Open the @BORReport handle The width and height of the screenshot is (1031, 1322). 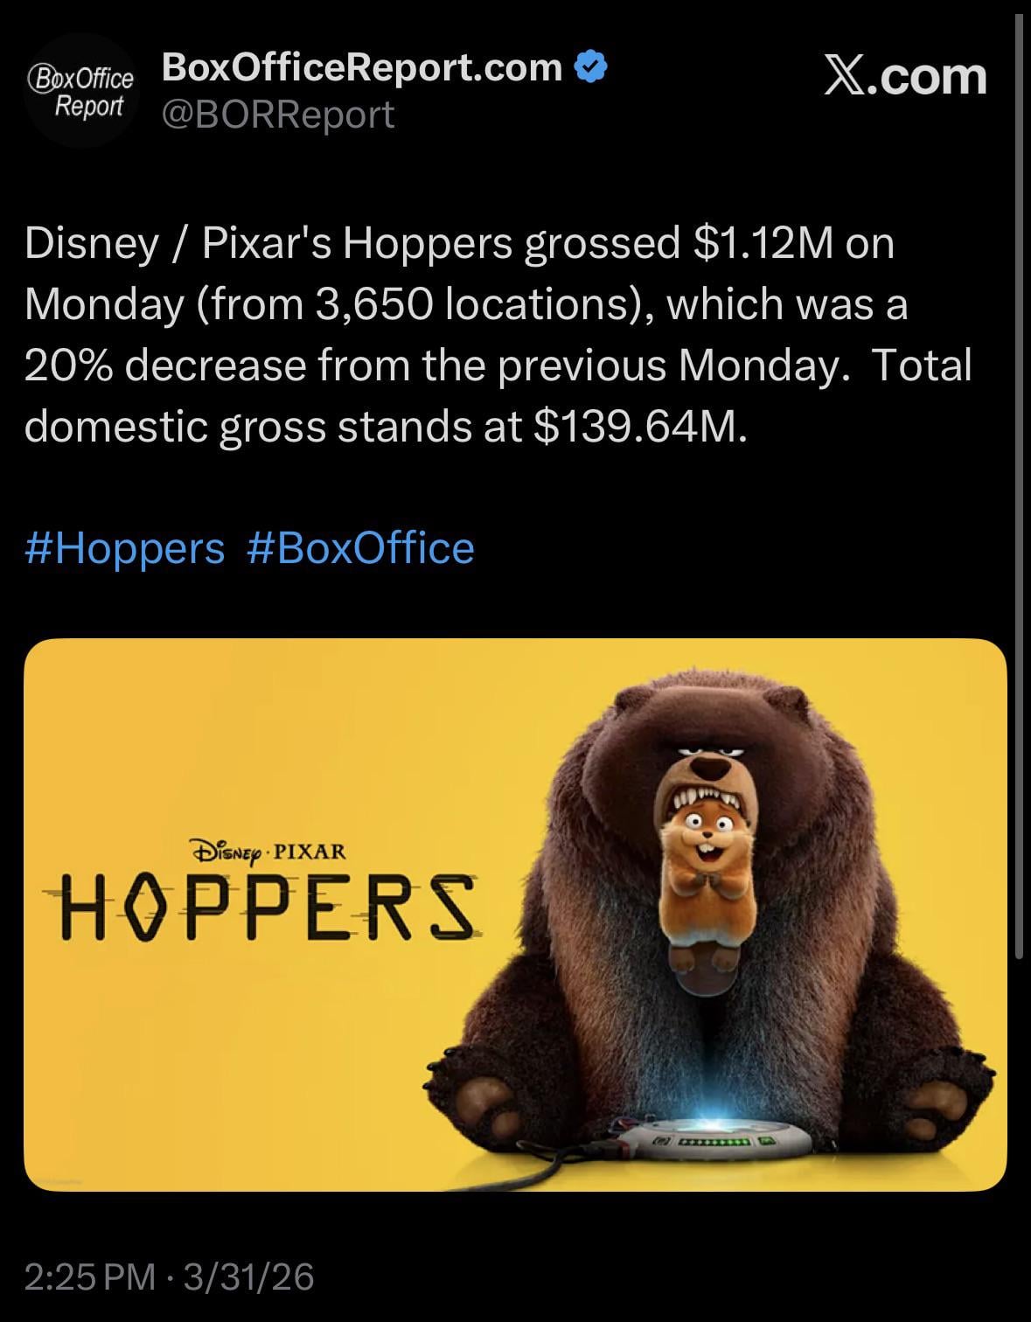tap(278, 115)
